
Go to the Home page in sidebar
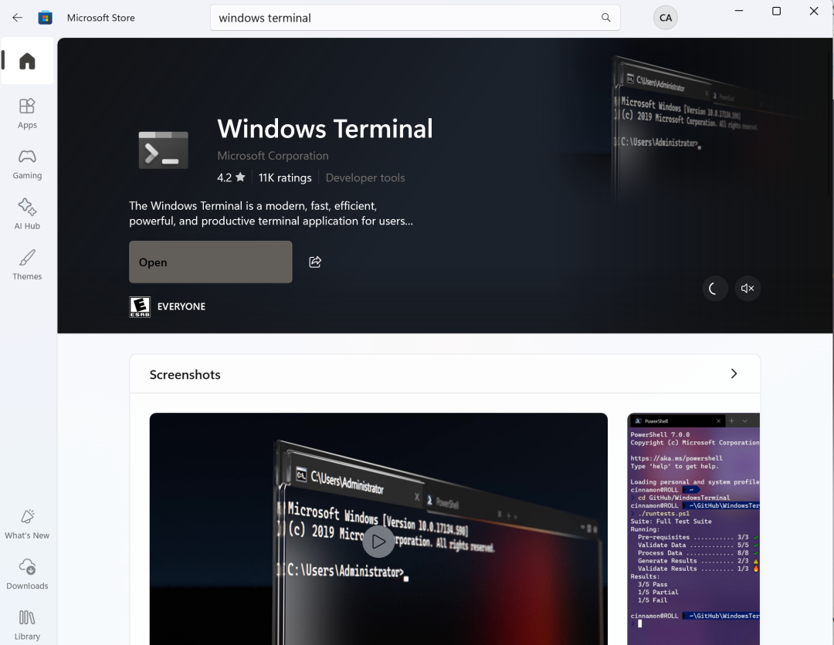(x=27, y=61)
